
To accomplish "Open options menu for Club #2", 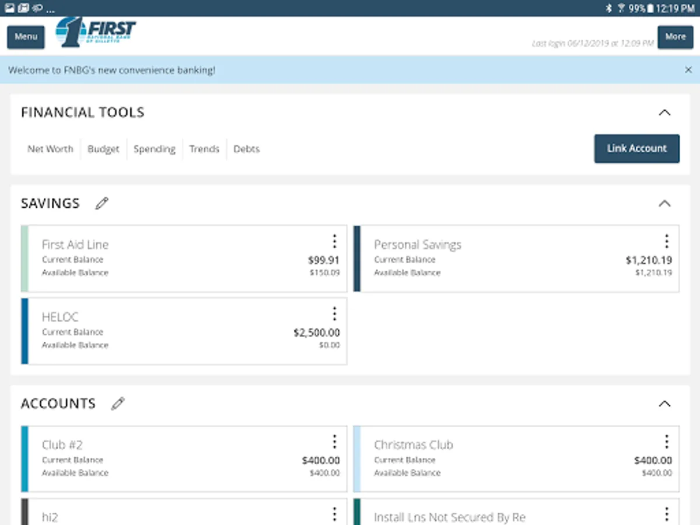I will [x=334, y=442].
